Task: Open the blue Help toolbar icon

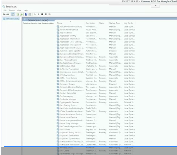Action: coord(26,14)
